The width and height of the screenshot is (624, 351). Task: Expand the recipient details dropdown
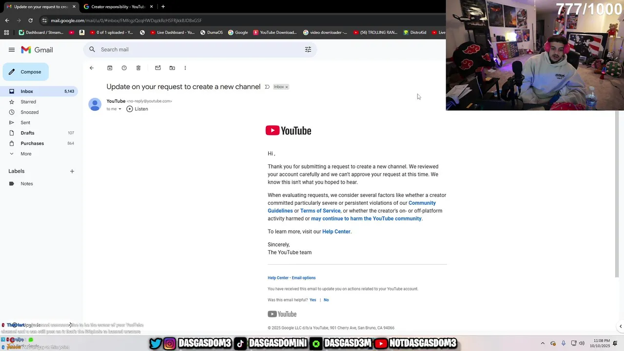click(120, 109)
